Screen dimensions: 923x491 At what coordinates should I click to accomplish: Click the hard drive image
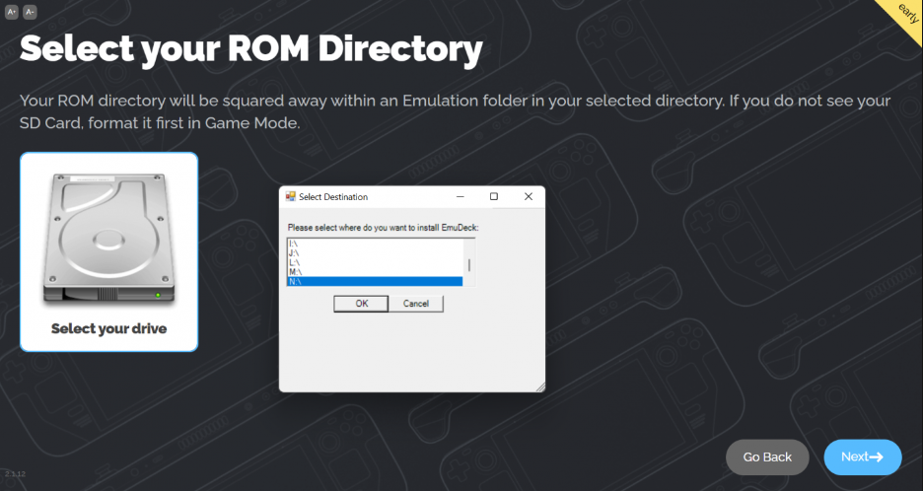pos(108,239)
